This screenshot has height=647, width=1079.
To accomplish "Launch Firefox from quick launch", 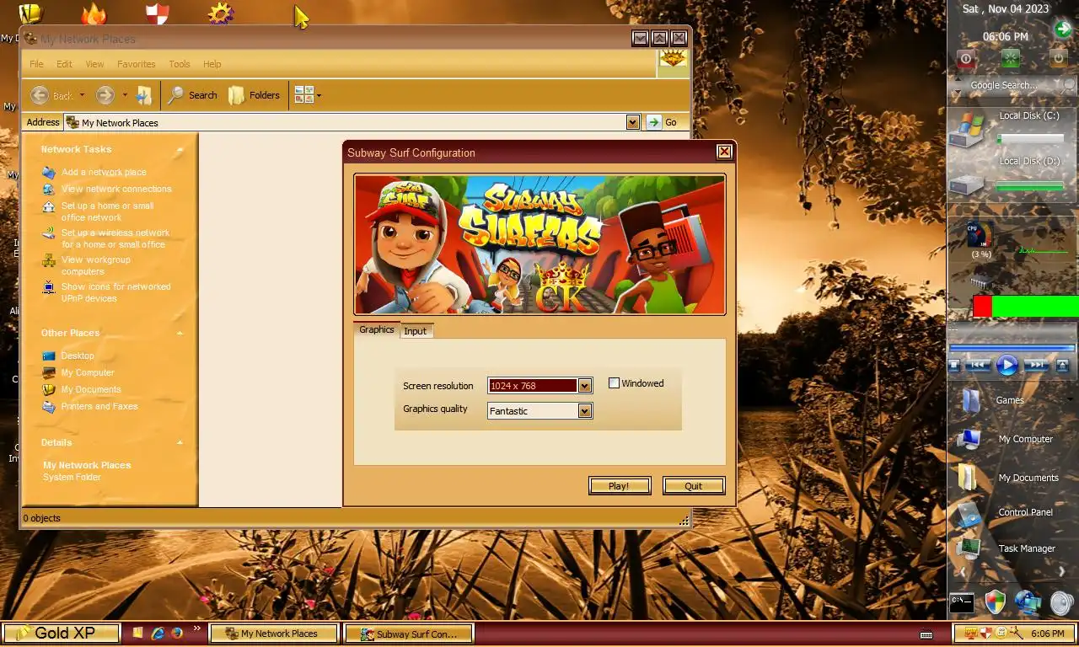I will click(177, 634).
